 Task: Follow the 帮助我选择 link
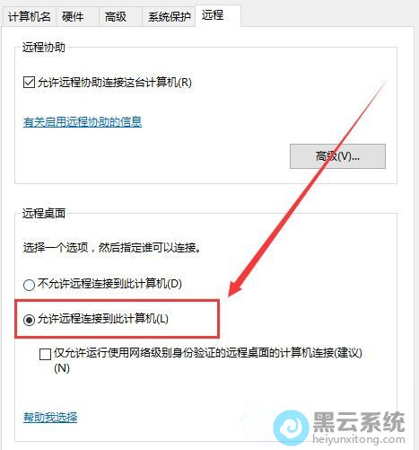(x=50, y=417)
